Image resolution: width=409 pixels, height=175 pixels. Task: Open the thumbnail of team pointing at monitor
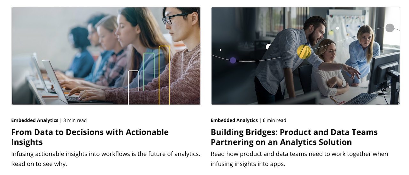(x=305, y=56)
